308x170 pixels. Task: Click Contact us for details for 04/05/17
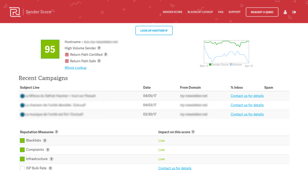247,96
